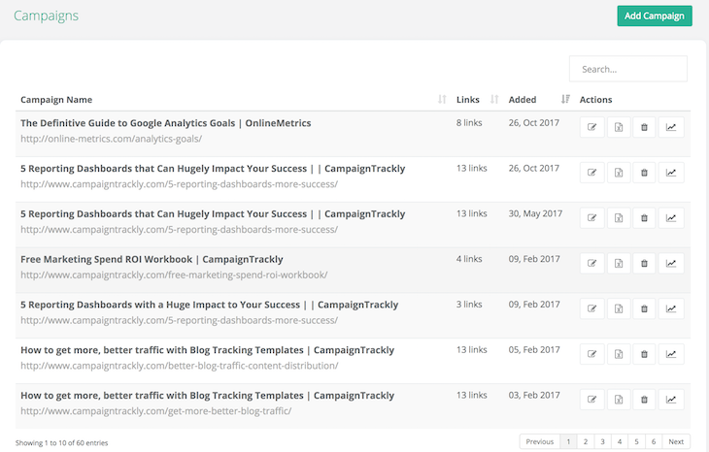Select the "30, May 2017" date cell
Viewport: 709px width, 452px height.
tap(535, 213)
